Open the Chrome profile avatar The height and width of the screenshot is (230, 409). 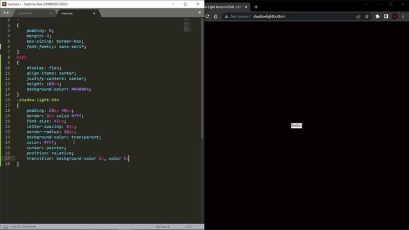click(395, 17)
